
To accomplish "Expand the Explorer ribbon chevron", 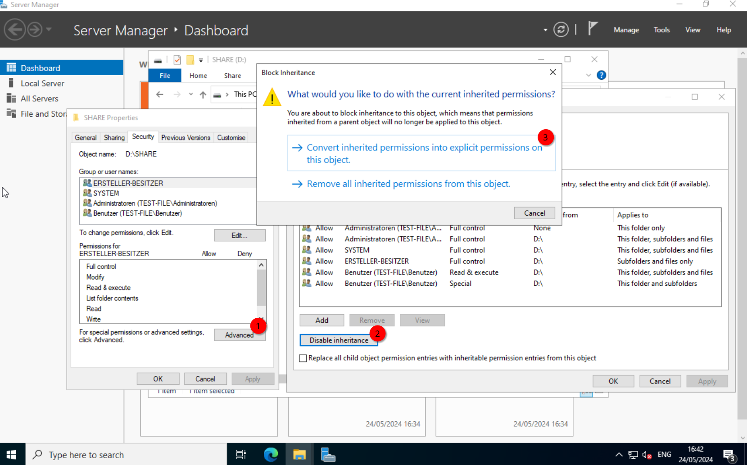I will tap(589, 75).
